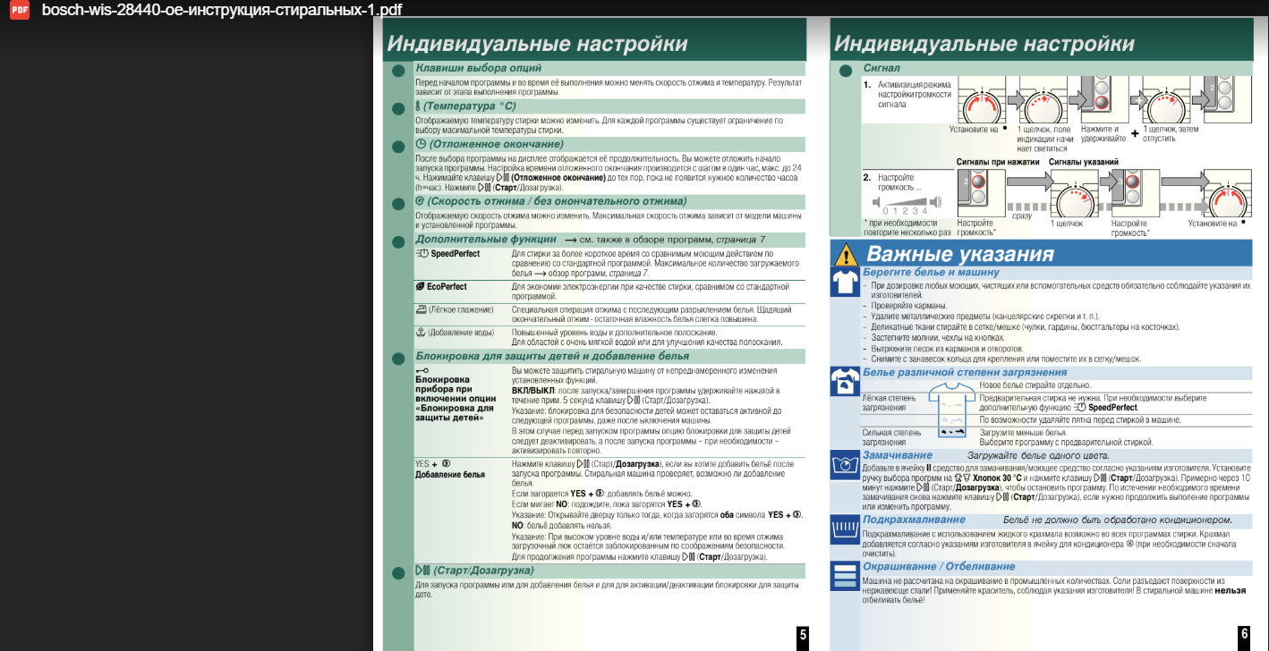The width and height of the screenshot is (1269, 651).
Task: Click the EcoPerfect symbol in the functions table
Action: [421, 287]
